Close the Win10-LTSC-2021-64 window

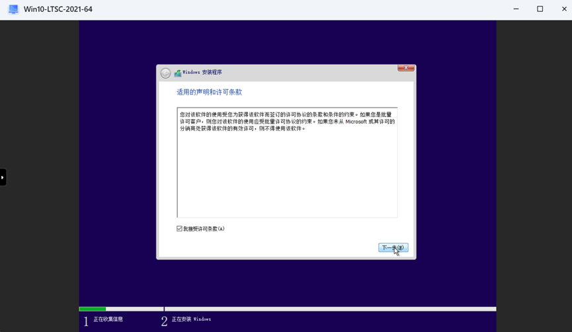[x=564, y=9]
